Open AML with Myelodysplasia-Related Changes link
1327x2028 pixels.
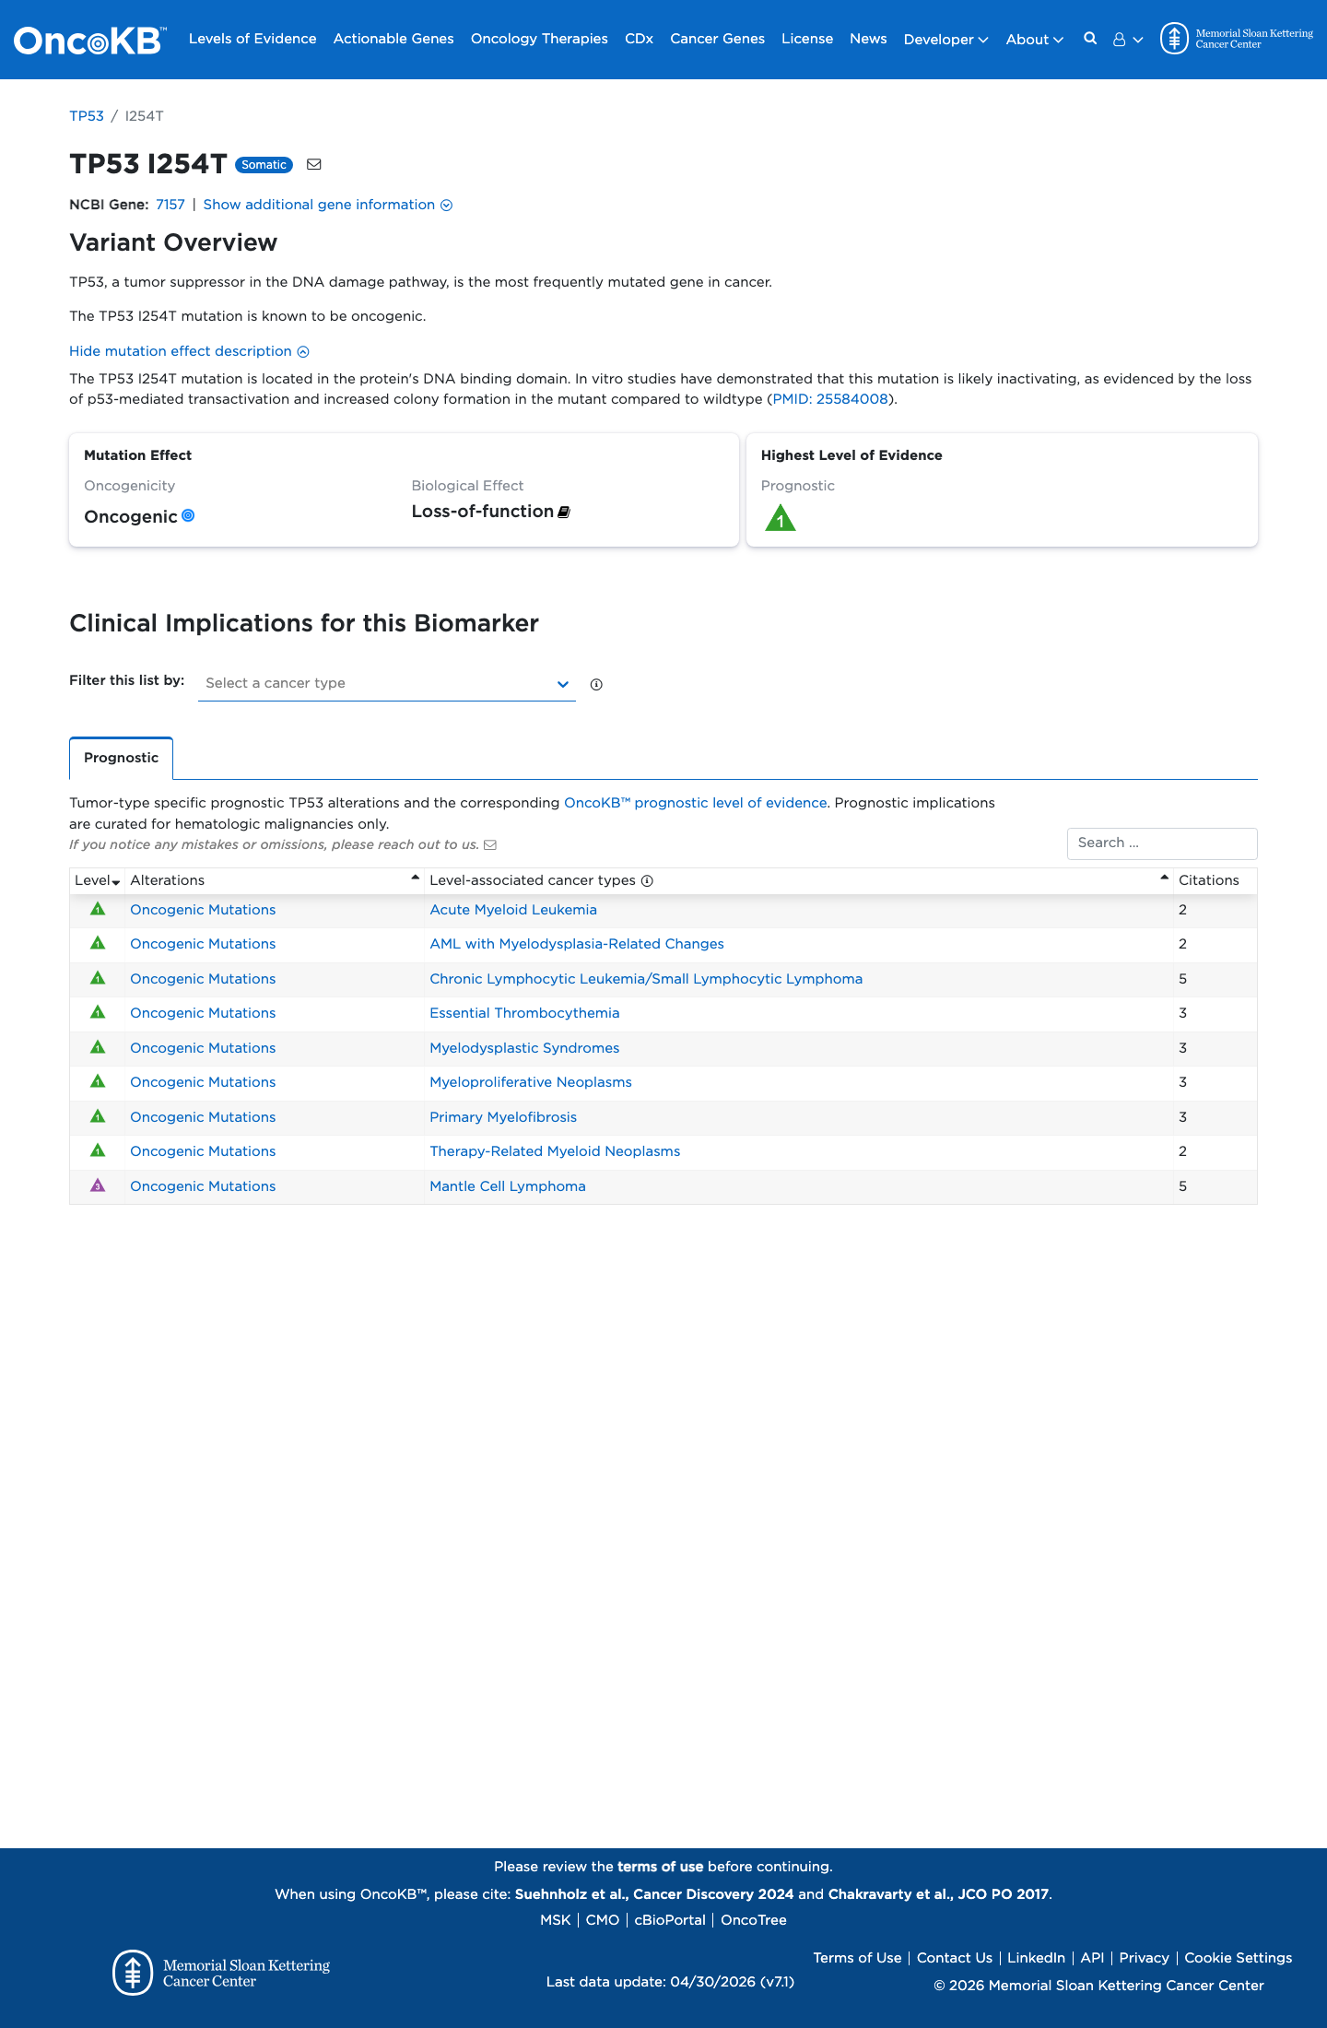pos(577,944)
